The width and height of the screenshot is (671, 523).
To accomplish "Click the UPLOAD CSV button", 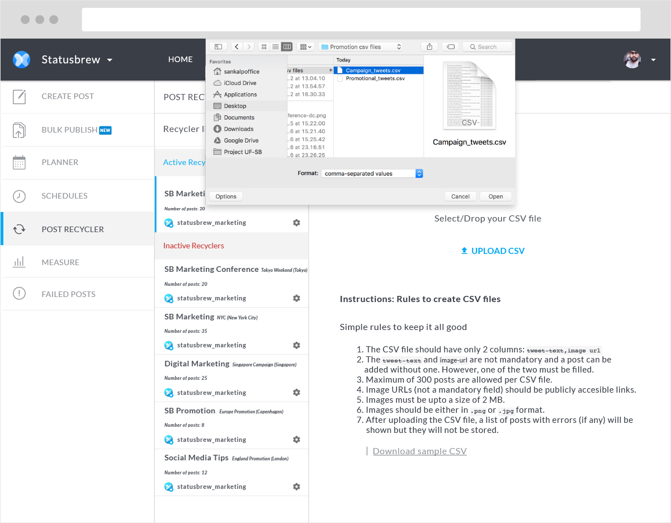I will click(x=493, y=251).
